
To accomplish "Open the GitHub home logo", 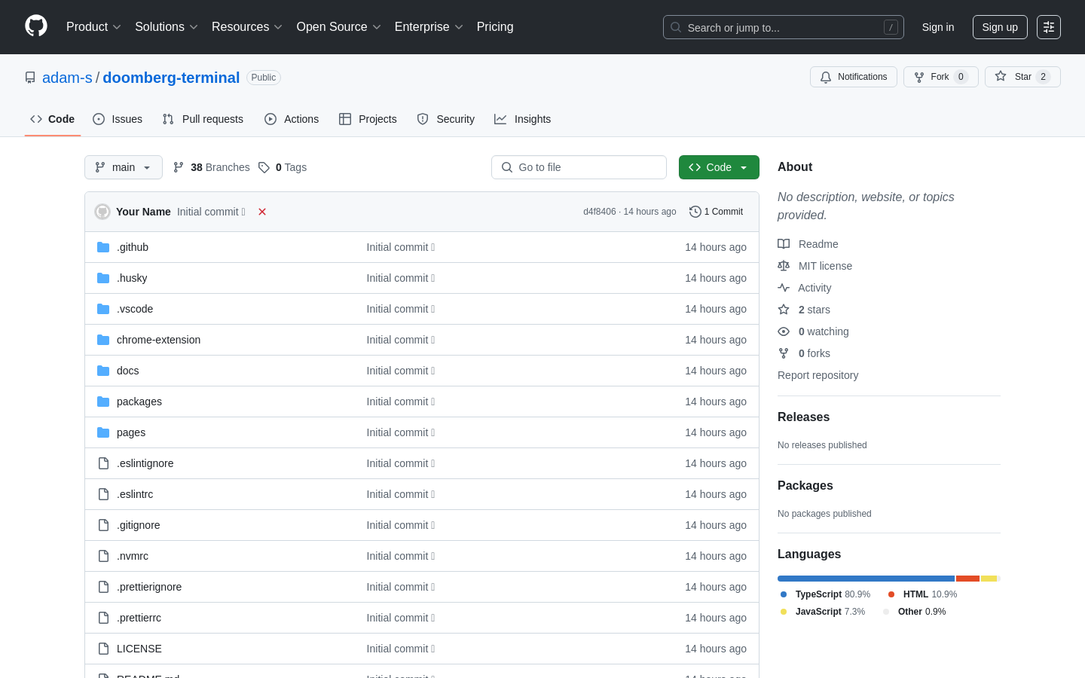I will tap(36, 26).
